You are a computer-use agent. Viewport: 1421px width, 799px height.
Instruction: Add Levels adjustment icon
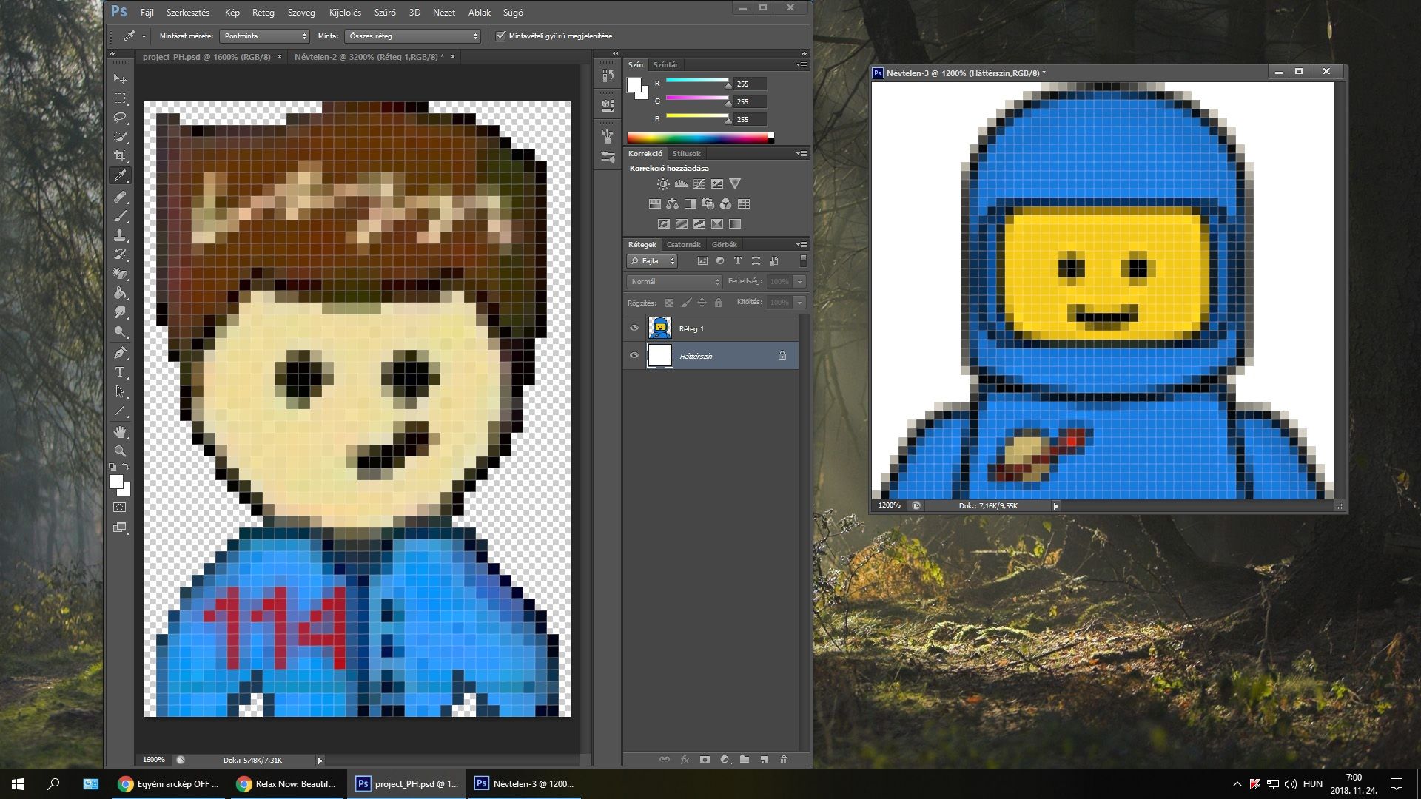681,184
